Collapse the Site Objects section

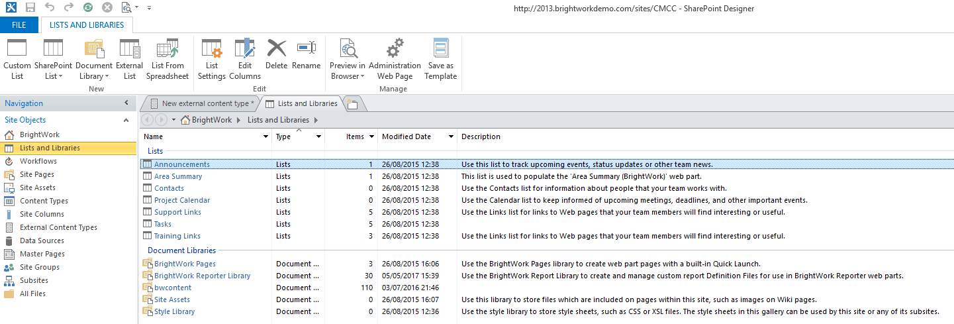[126, 120]
